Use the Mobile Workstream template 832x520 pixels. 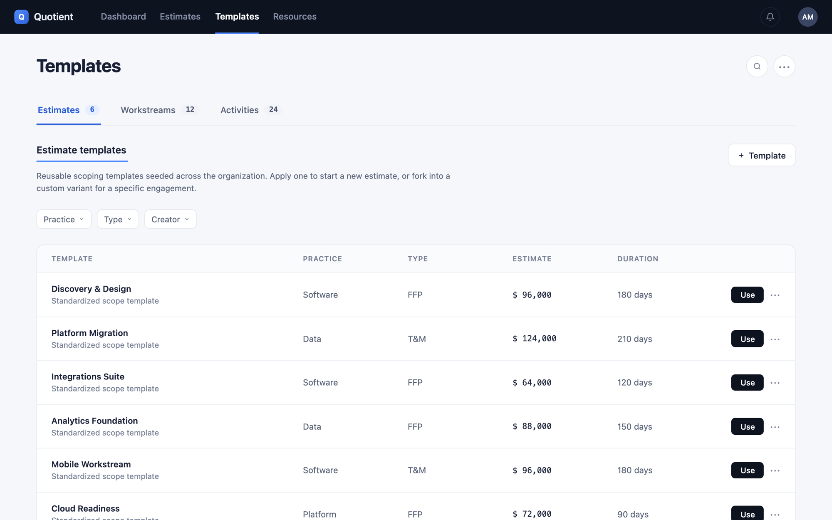[x=747, y=470]
